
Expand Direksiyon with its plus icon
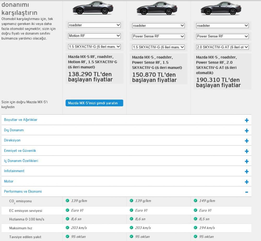click(x=247, y=141)
